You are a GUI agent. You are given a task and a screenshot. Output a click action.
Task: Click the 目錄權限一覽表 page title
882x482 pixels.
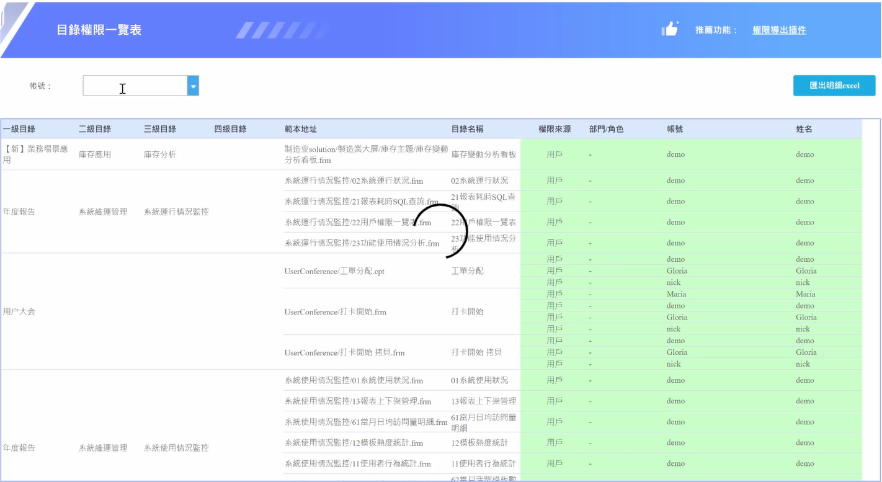(99, 30)
